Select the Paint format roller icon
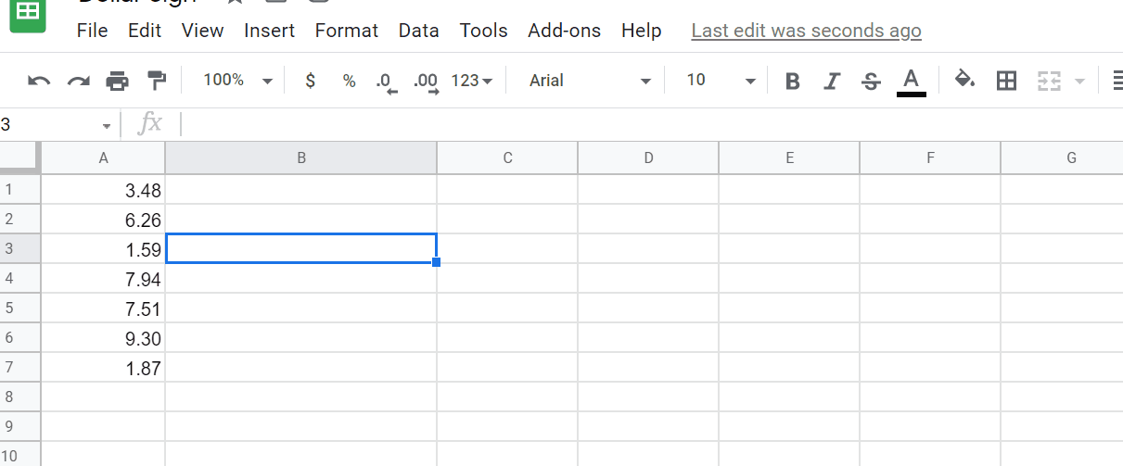Image resolution: width=1123 pixels, height=466 pixels. [x=157, y=82]
